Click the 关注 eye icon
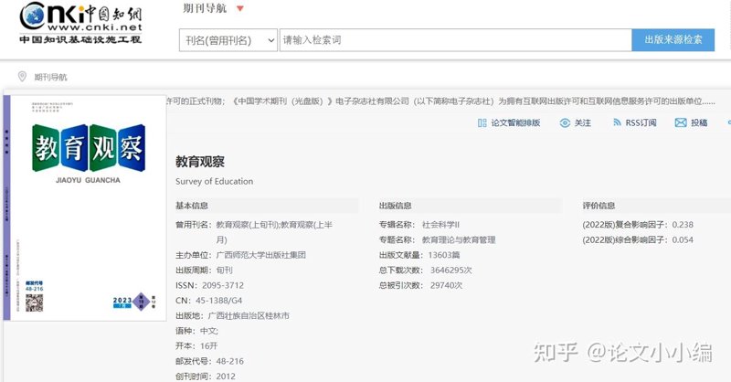The image size is (731, 382). click(565, 122)
